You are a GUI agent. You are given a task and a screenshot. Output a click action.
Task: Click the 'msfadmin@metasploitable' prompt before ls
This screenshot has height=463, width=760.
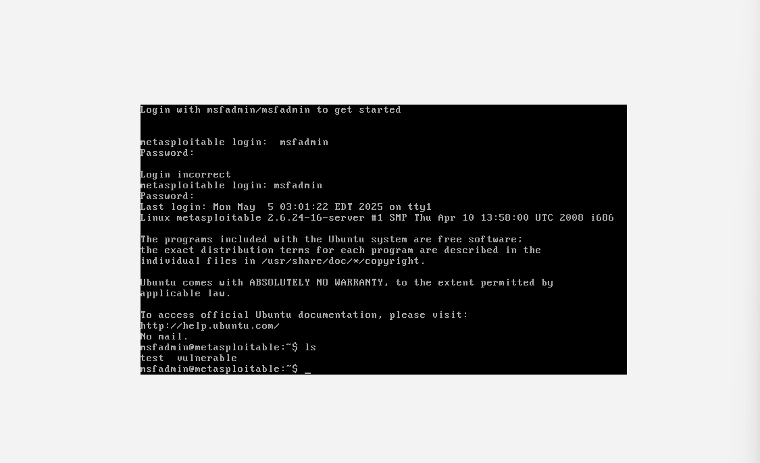[219, 347]
